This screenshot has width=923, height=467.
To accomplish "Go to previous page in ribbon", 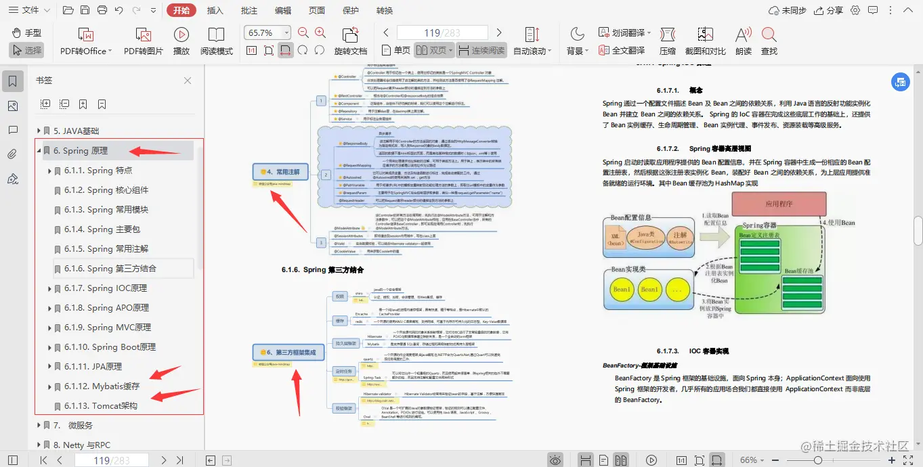I will coord(386,32).
